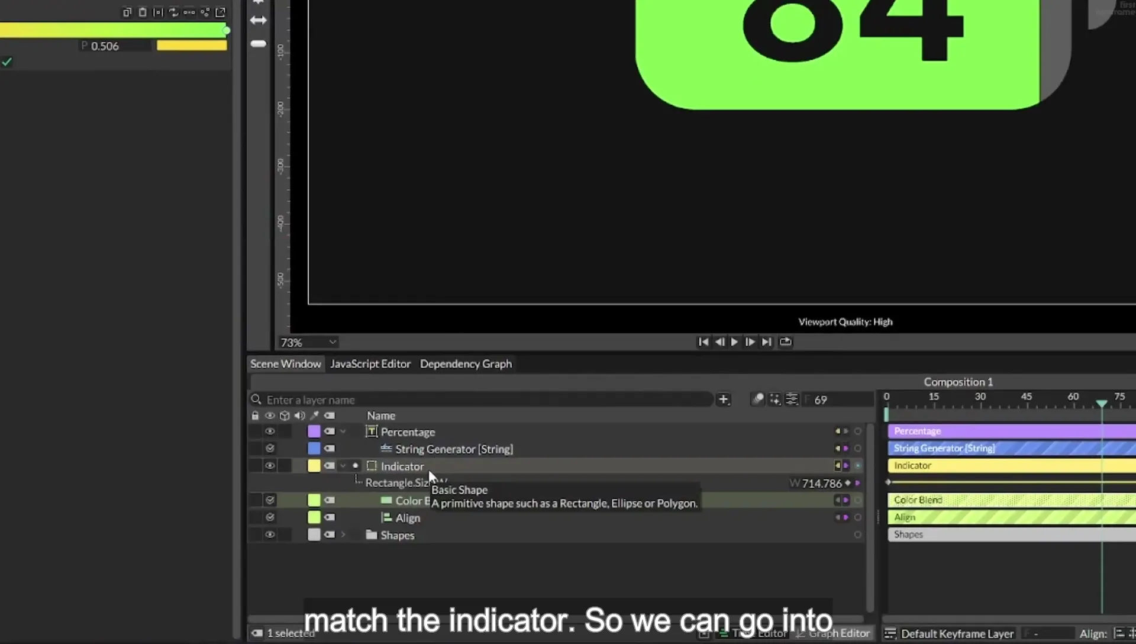Viewport: 1136px width, 644px height.
Task: Click the lock column icon in the layer header
Action: [x=255, y=416]
